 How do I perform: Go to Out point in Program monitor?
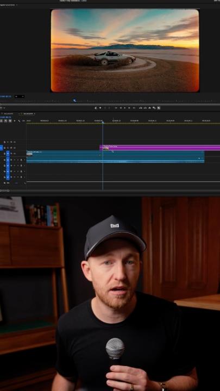[134, 108]
